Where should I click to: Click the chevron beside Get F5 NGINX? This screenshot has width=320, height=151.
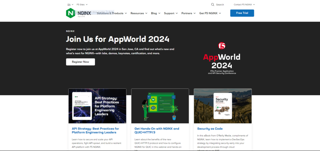[x=220, y=13]
